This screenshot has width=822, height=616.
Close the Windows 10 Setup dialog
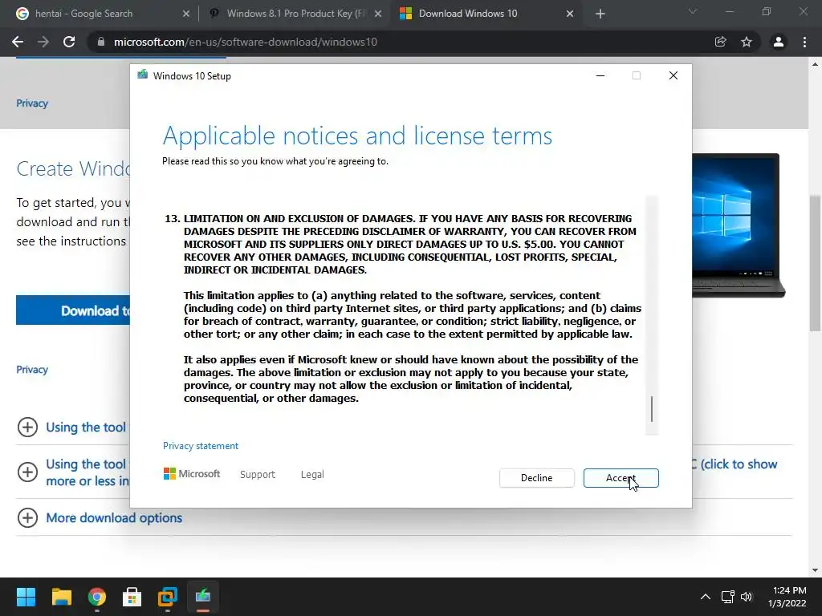[x=673, y=76]
